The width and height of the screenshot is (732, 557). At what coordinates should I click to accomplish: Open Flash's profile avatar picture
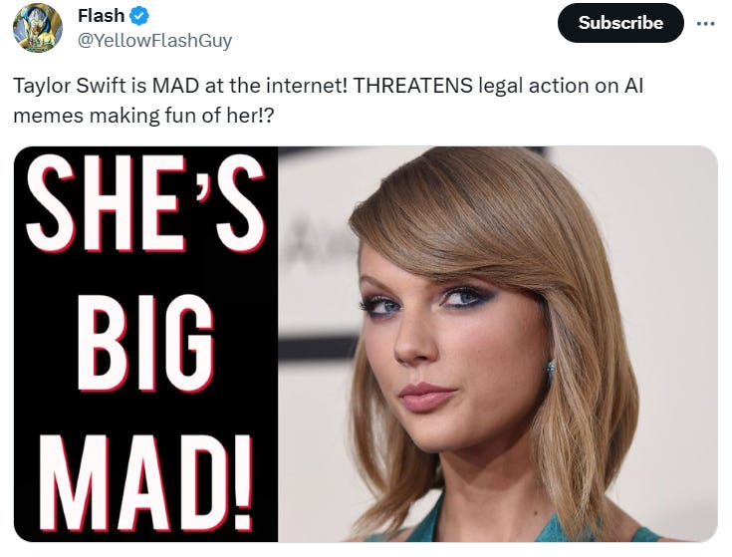[x=38, y=27]
